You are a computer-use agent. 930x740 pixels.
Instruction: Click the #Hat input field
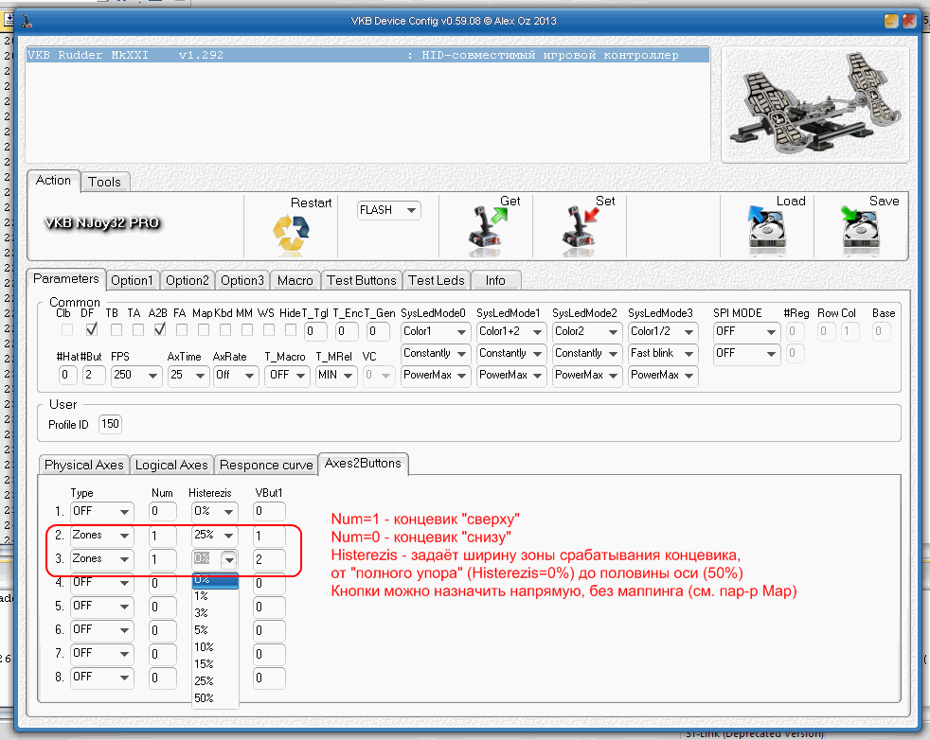click(67, 375)
